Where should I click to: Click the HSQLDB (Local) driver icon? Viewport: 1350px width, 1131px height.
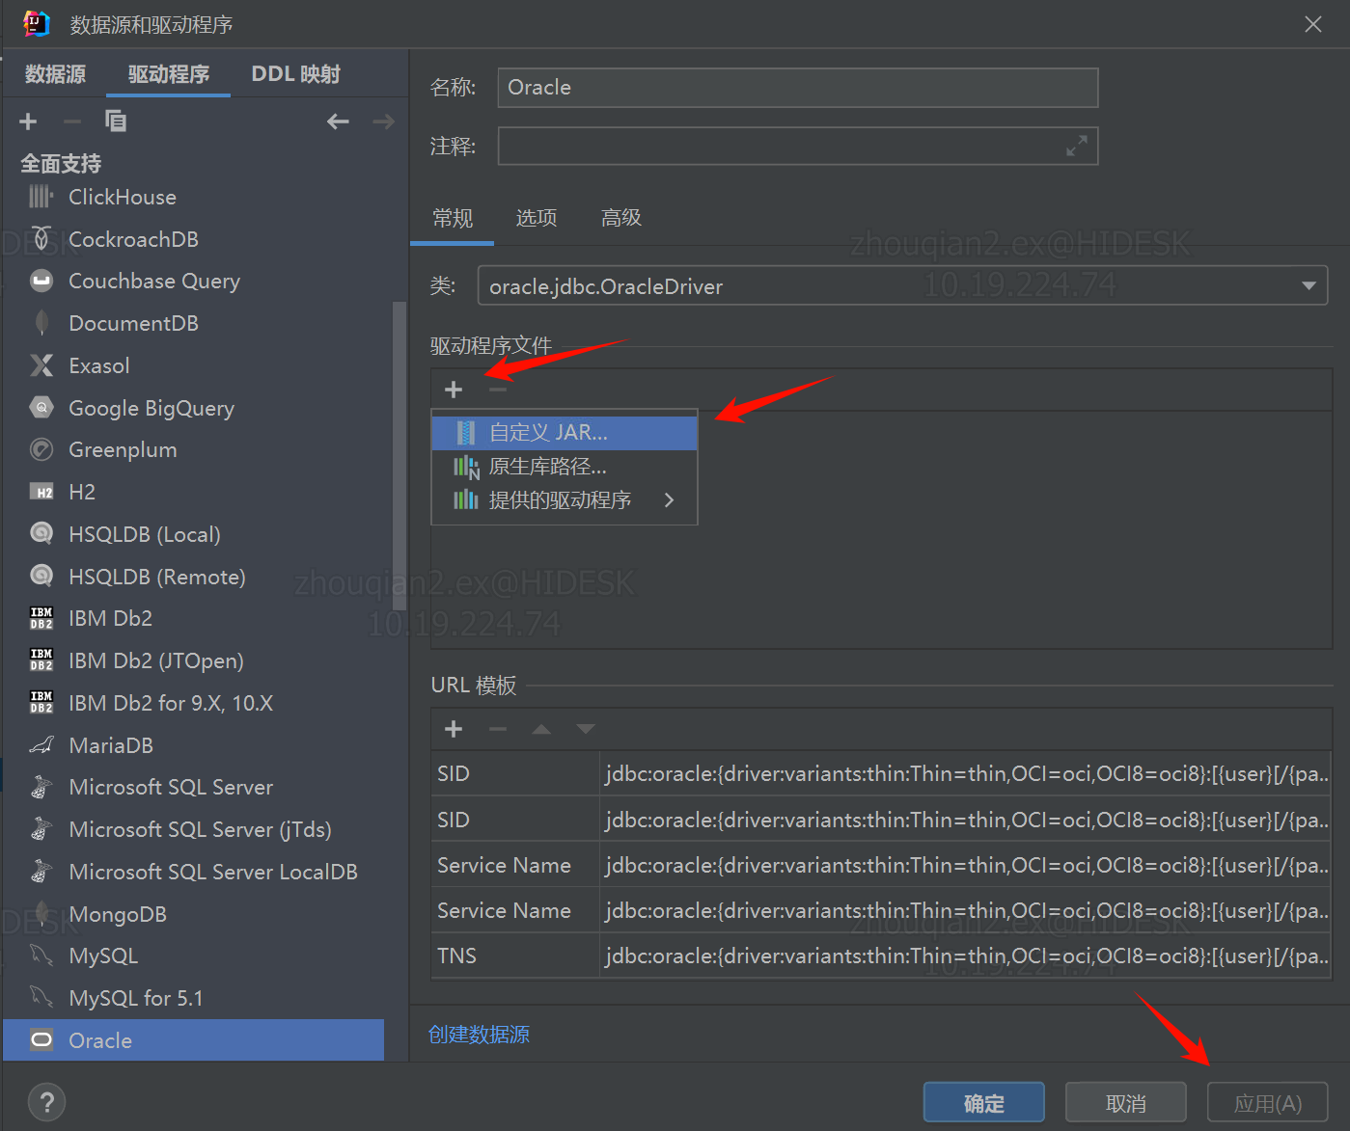pos(41,533)
